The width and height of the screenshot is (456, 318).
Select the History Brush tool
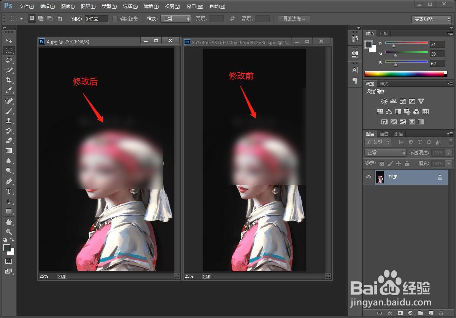coord(9,130)
